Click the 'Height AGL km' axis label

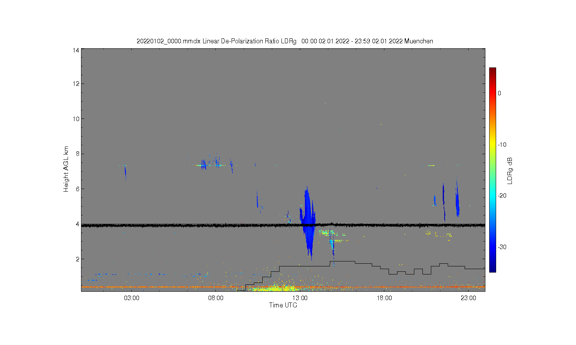click(x=66, y=169)
